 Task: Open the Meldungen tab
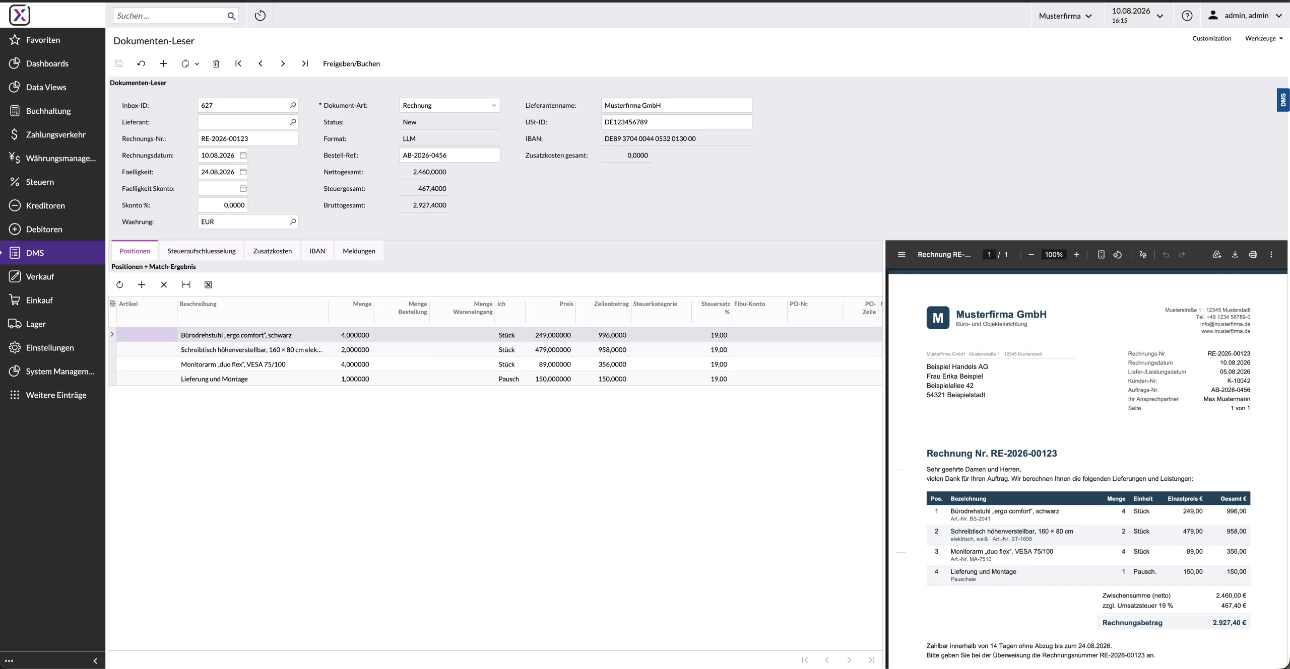click(x=359, y=251)
